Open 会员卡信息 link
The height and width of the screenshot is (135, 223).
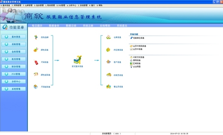(138, 49)
